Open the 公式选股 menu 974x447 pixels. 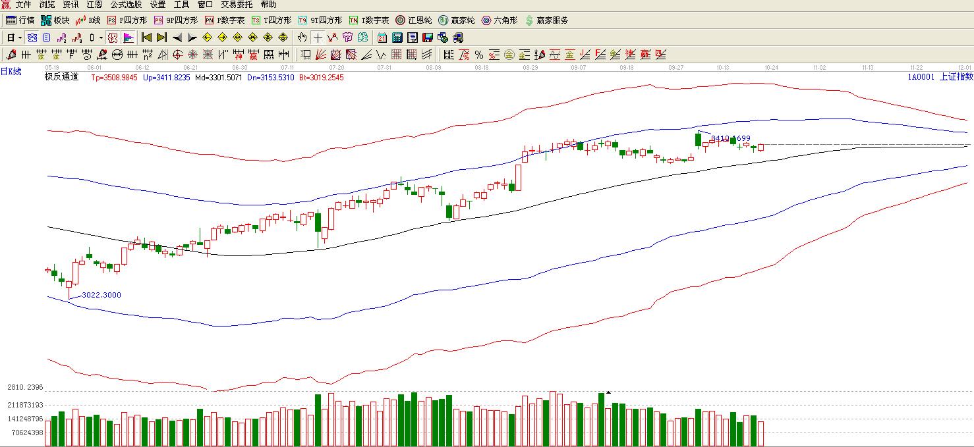tap(126, 5)
